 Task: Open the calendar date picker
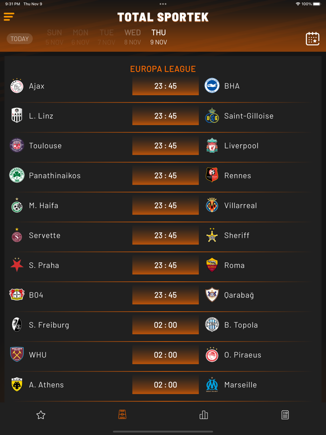pyautogui.click(x=312, y=39)
